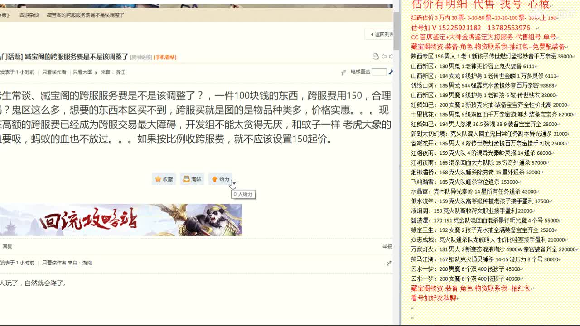This screenshot has height=326, width=580.
Task: Click the 电梯直达 floor number input field
Action: coord(379,72)
